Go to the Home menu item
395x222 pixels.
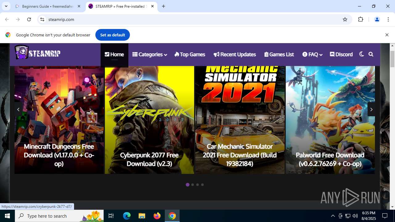[114, 55]
